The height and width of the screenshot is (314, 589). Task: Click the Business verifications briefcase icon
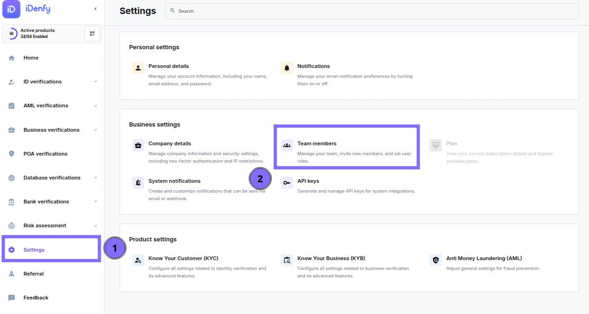[x=12, y=130]
